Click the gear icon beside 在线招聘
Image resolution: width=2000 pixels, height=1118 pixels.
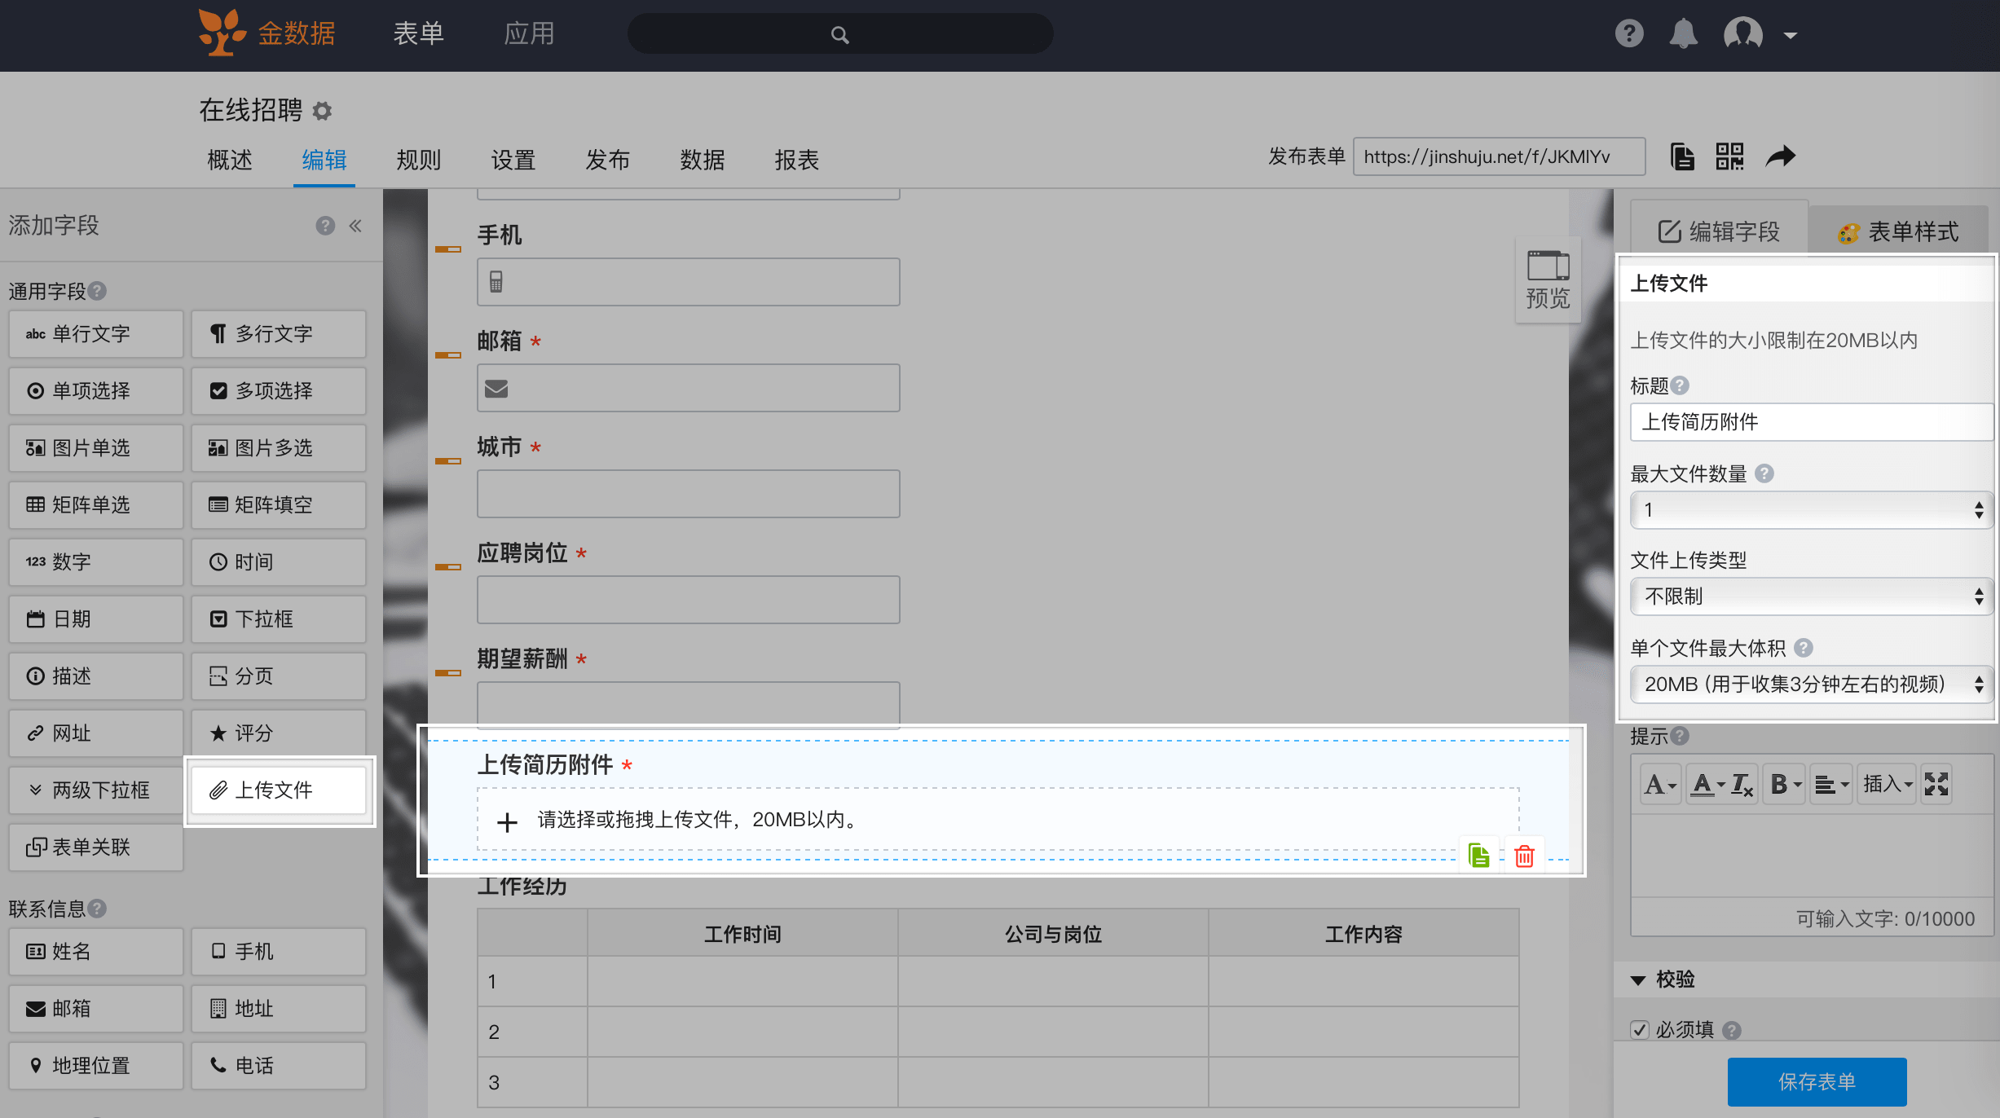[323, 111]
